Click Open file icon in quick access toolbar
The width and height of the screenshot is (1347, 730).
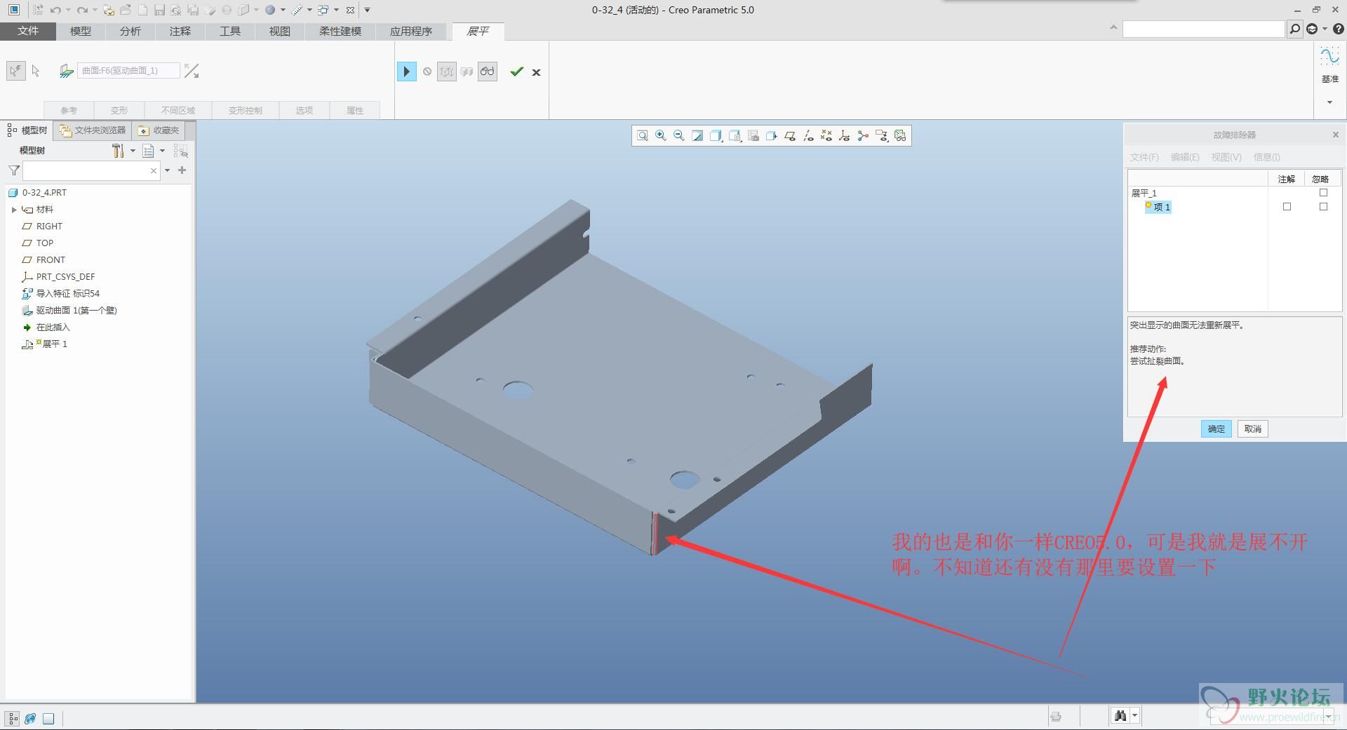126,10
